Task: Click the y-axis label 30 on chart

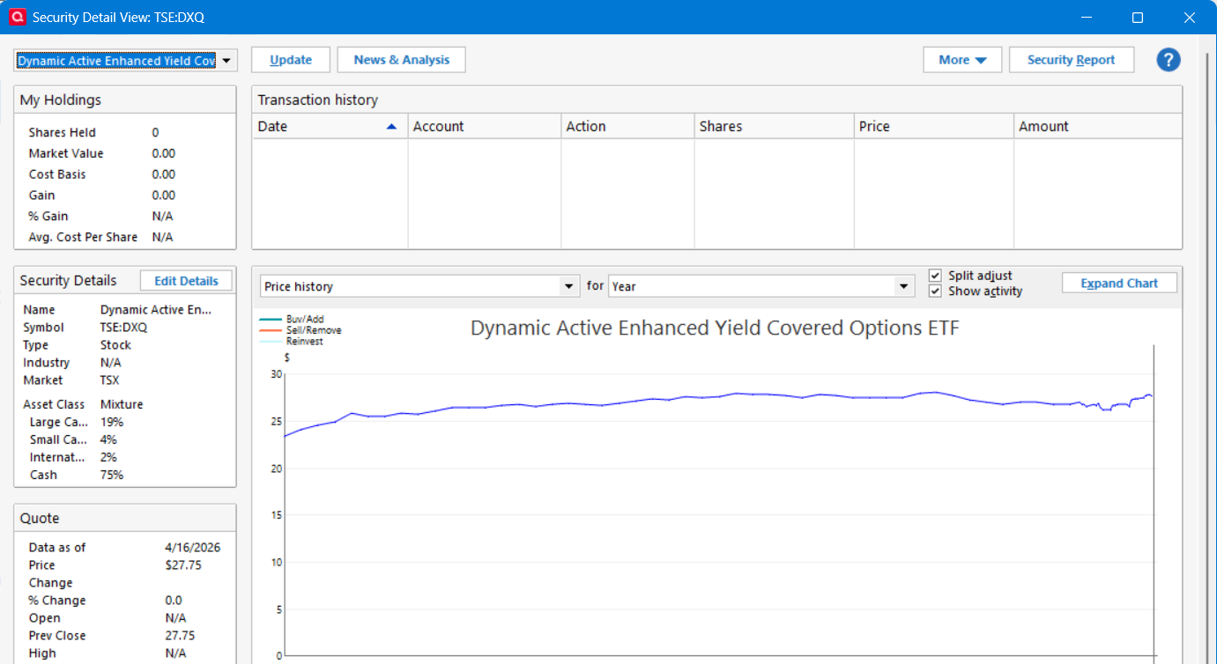Action: [277, 374]
